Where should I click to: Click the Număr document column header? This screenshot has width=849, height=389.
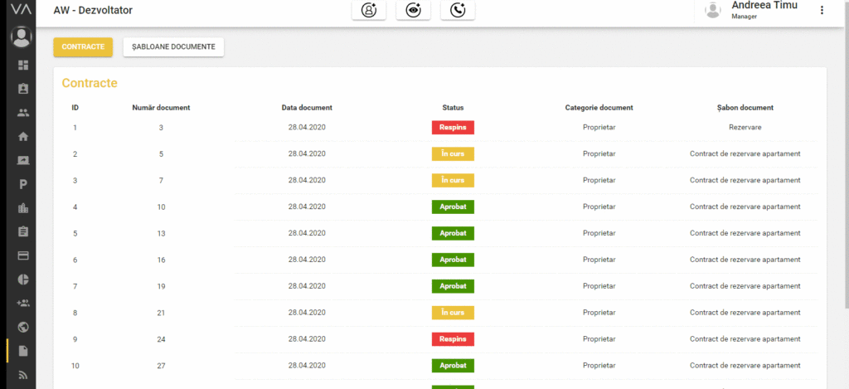161,107
